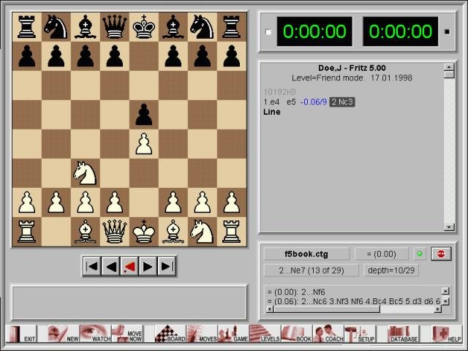Viewport: 468px width, 351px height.
Task: Click the right chess clock display
Action: pos(400,31)
